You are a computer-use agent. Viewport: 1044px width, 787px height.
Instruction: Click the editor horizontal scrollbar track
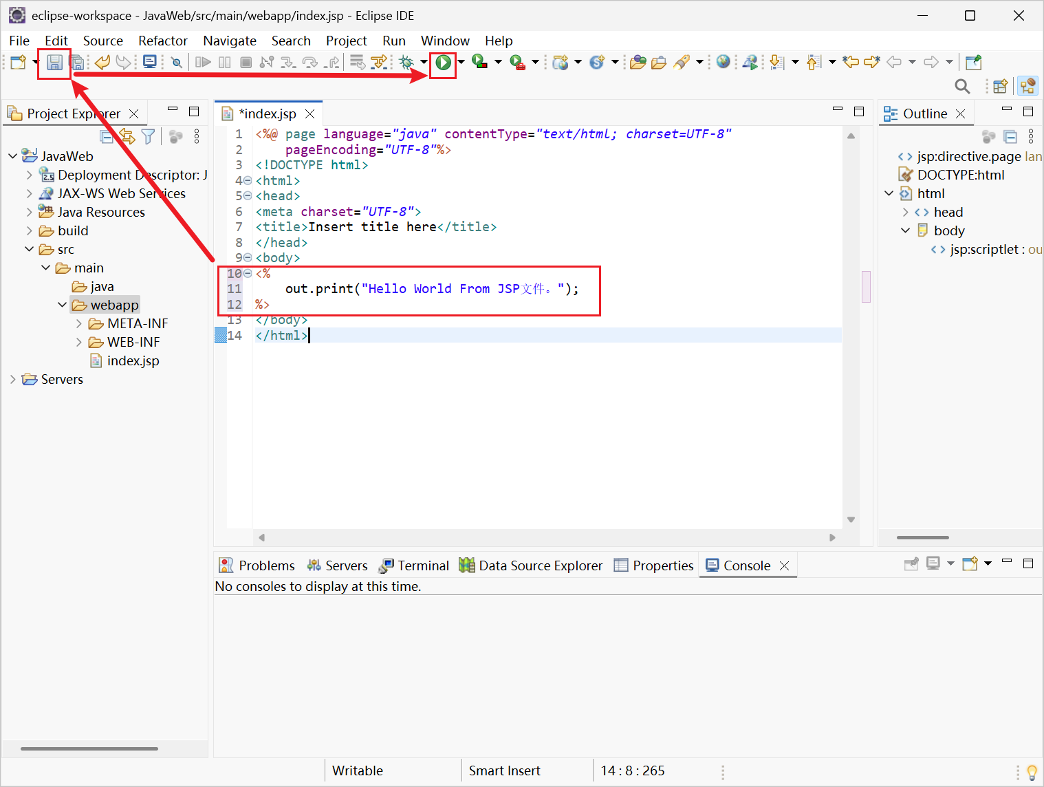click(x=547, y=537)
